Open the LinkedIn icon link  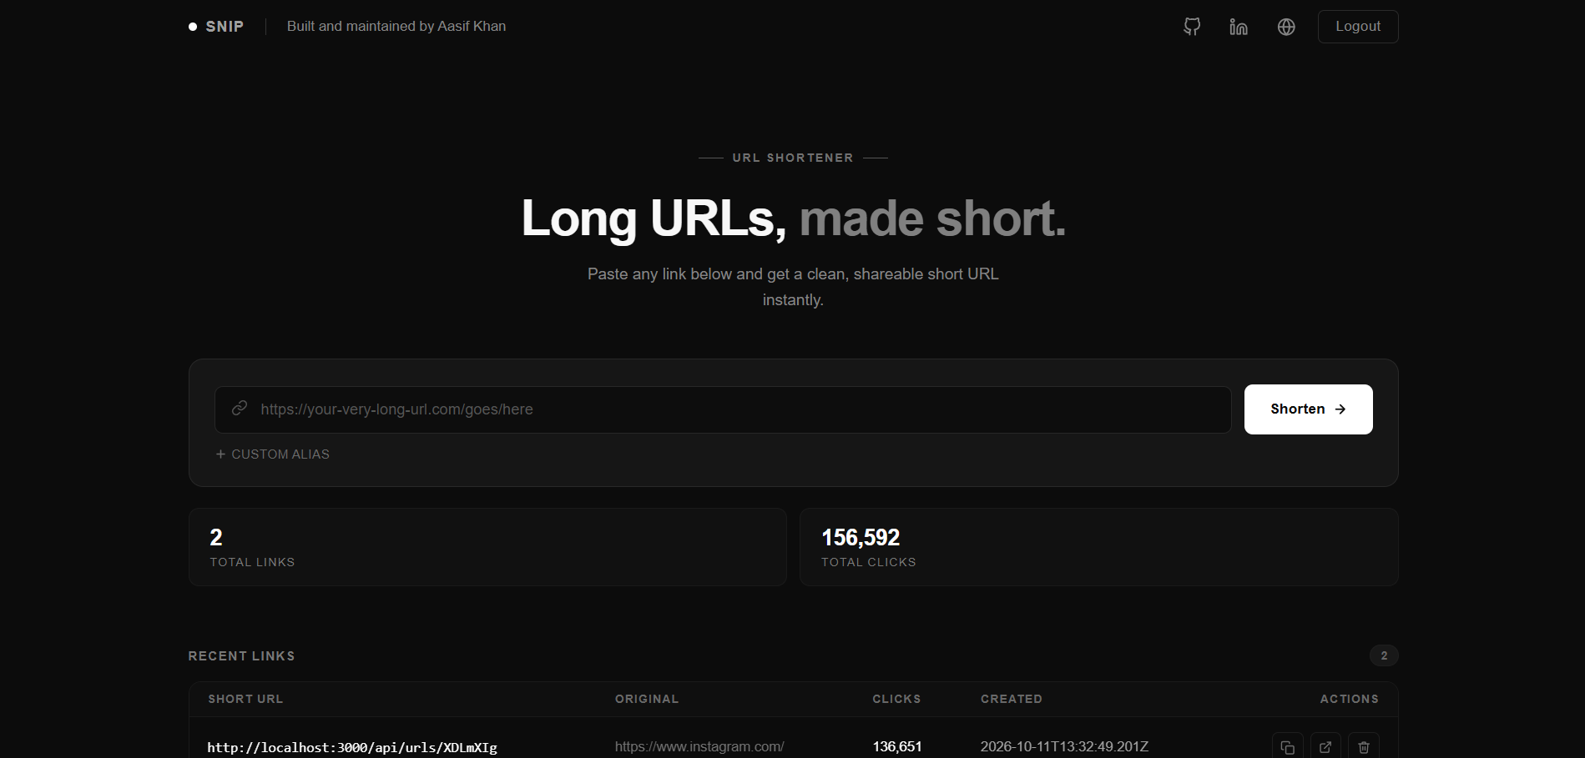tap(1239, 27)
